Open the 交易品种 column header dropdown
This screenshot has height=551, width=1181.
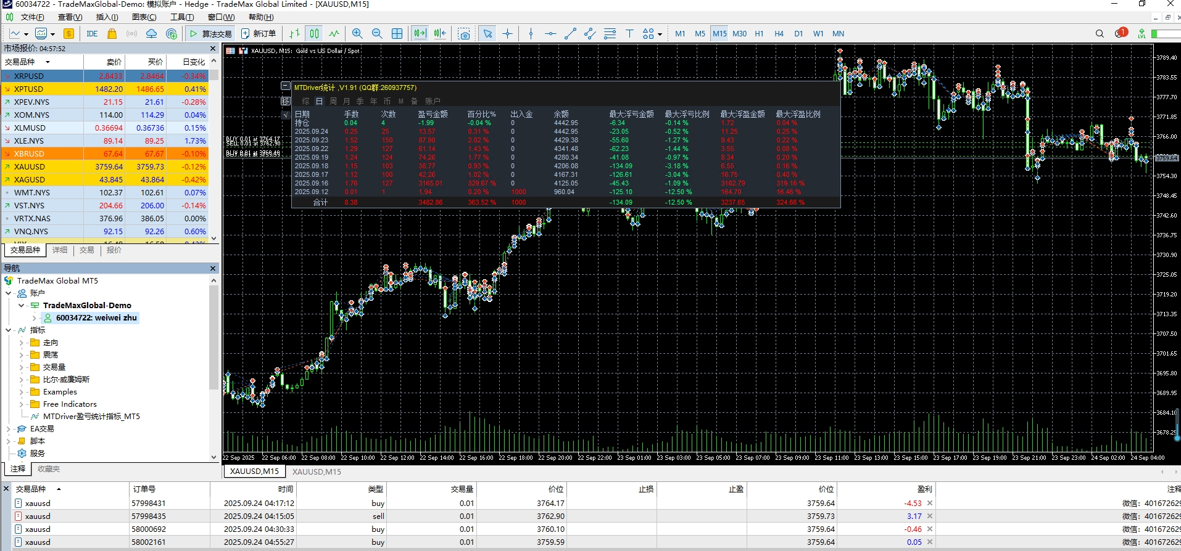point(48,62)
